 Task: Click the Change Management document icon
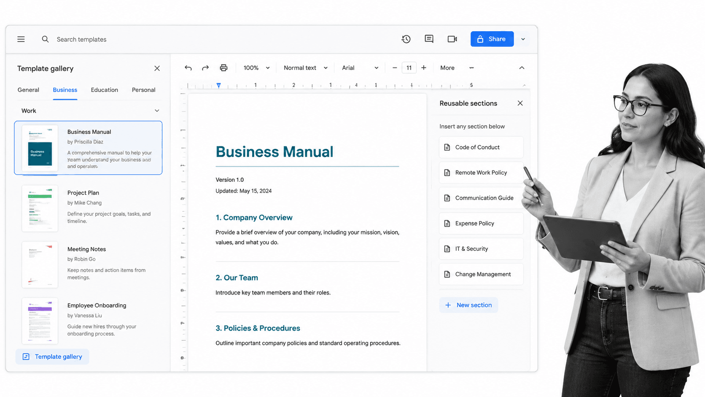pos(447,274)
